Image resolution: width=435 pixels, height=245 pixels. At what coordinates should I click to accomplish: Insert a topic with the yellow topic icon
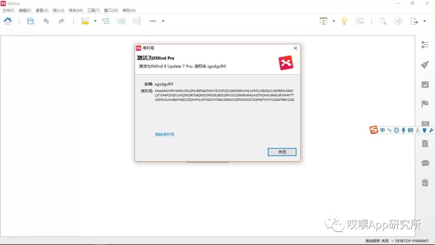click(x=85, y=21)
